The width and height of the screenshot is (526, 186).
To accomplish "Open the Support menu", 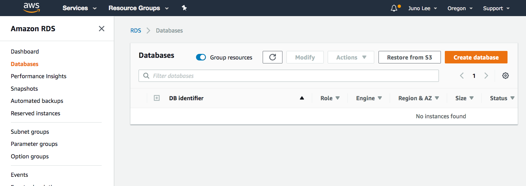I will click(496, 8).
